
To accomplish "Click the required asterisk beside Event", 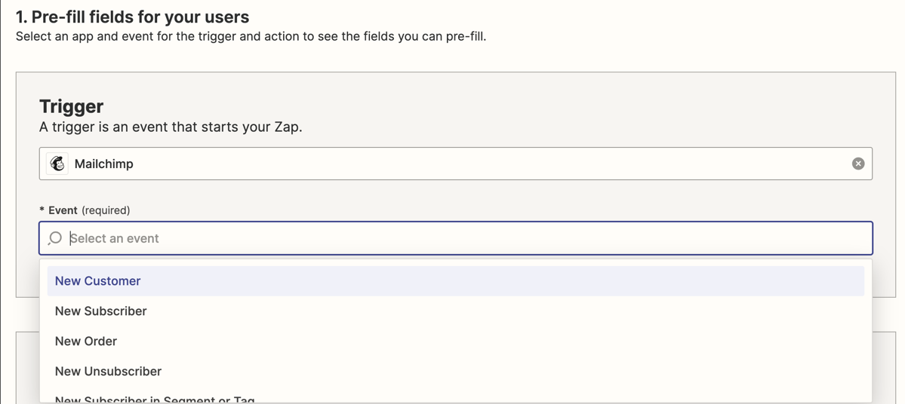I will coord(42,210).
